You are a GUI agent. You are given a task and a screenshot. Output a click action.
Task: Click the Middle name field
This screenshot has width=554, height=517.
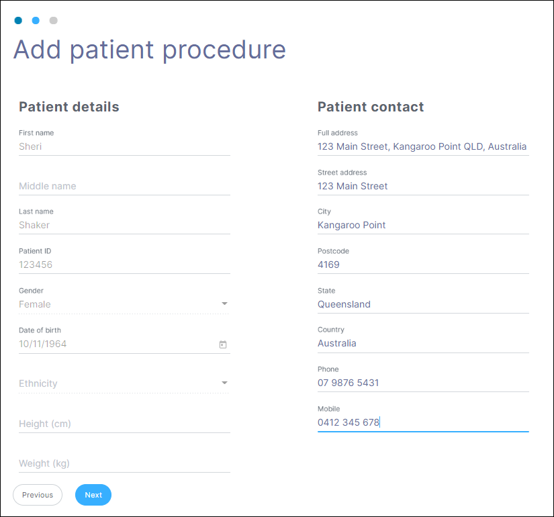[x=124, y=186]
